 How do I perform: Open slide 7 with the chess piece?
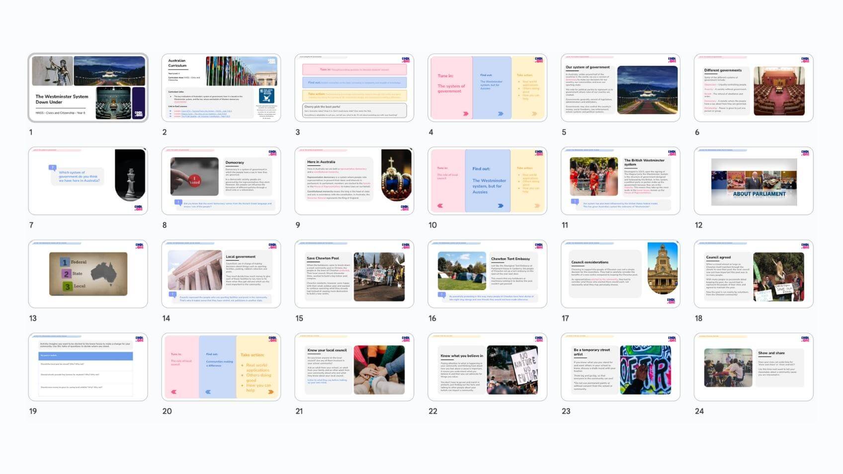(88, 181)
